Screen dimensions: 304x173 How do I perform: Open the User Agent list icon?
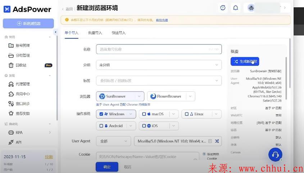tap(210, 141)
